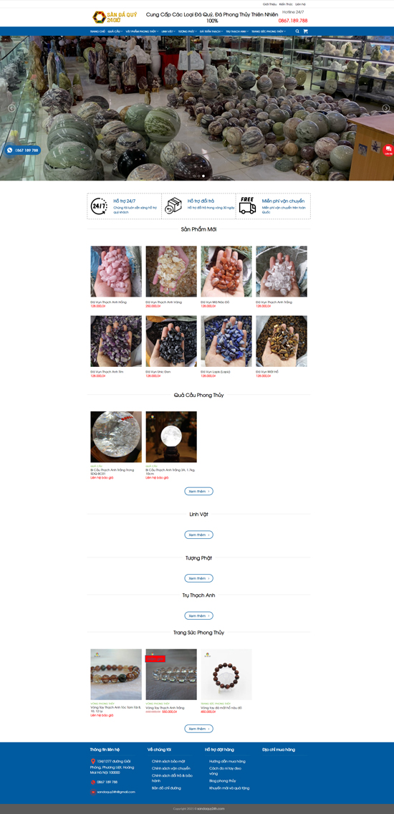Screen dimensions: 394x814
Task: Expand the Quả Cầu menu dropdown
Action: (x=115, y=31)
